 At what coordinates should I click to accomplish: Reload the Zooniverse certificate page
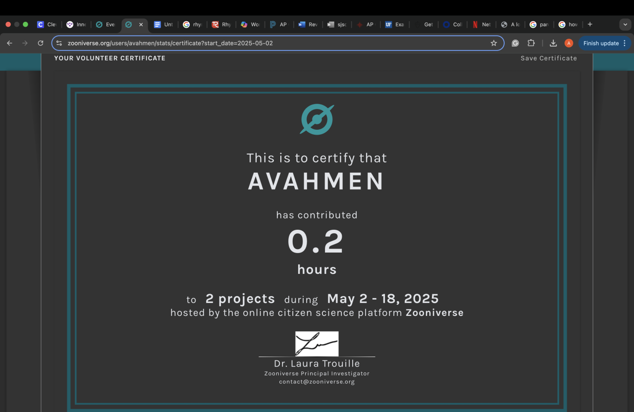tap(41, 43)
